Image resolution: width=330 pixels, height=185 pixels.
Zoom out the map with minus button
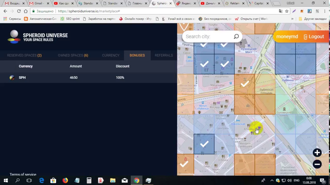[317, 164]
